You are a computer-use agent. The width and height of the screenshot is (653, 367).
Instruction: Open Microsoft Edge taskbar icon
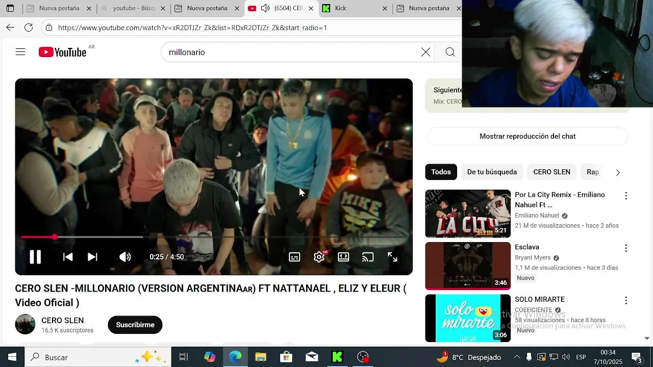pos(235,357)
